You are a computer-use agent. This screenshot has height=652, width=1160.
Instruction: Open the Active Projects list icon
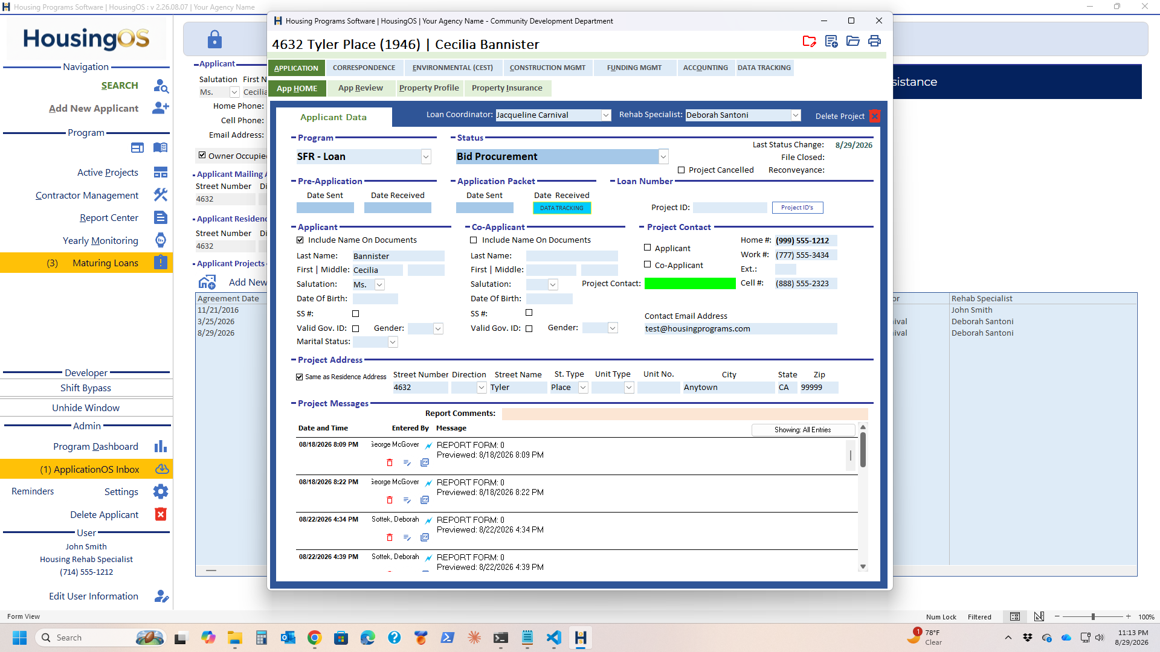tap(161, 173)
